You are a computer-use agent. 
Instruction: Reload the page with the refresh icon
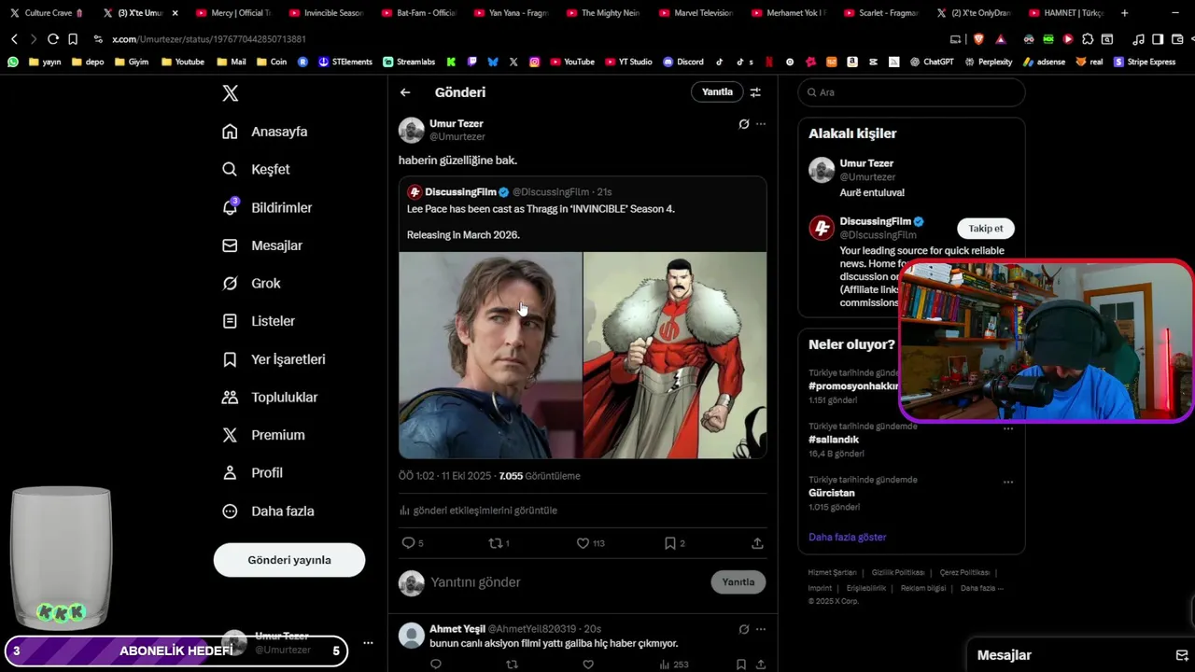click(x=52, y=39)
